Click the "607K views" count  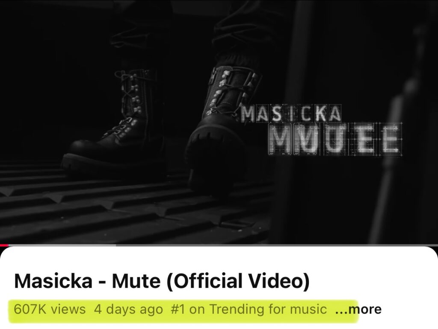click(x=50, y=309)
